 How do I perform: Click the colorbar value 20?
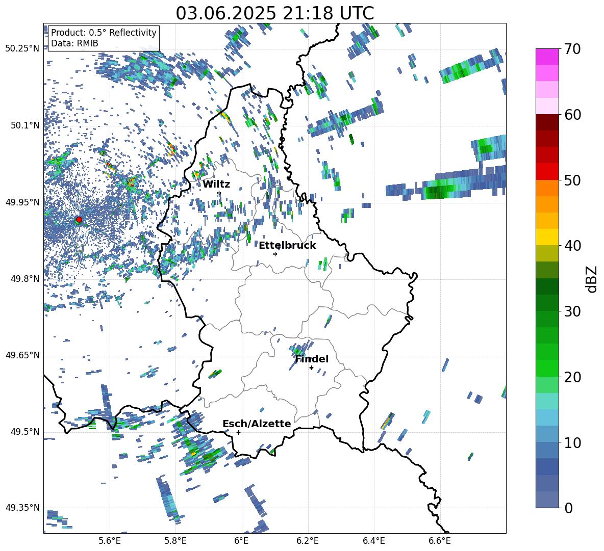tap(572, 377)
